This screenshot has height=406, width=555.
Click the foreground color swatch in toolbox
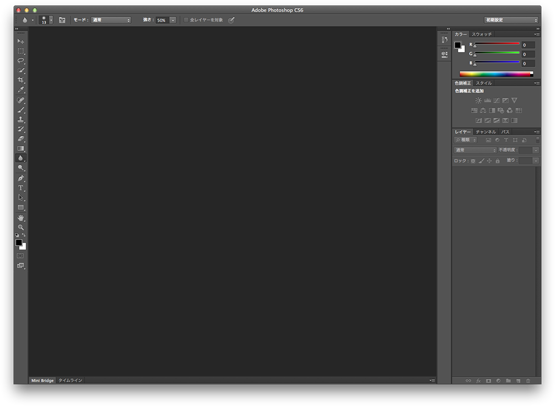pos(19,242)
